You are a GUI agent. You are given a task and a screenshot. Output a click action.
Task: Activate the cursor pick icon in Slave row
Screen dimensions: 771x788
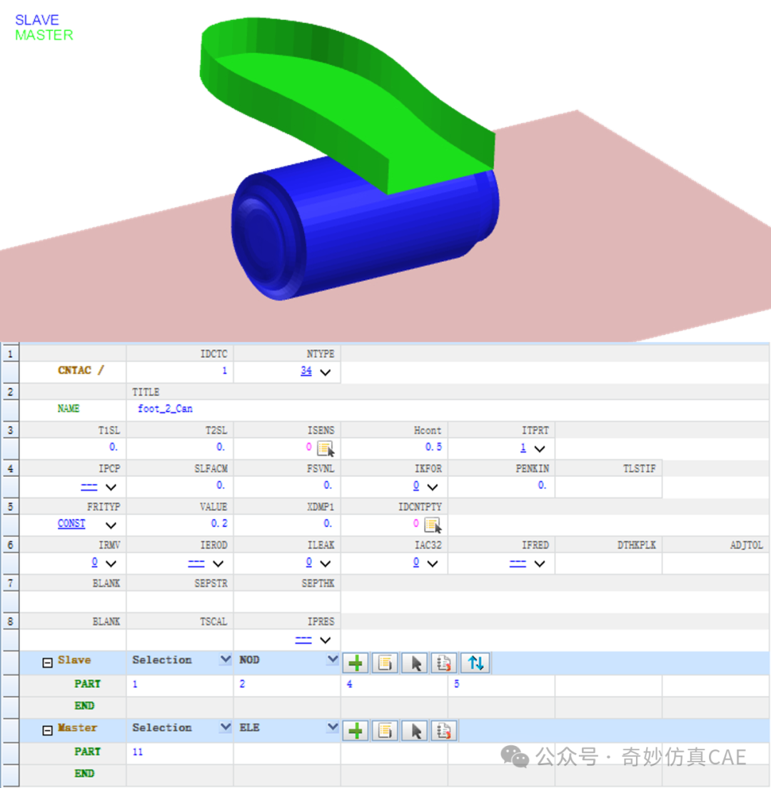click(415, 663)
